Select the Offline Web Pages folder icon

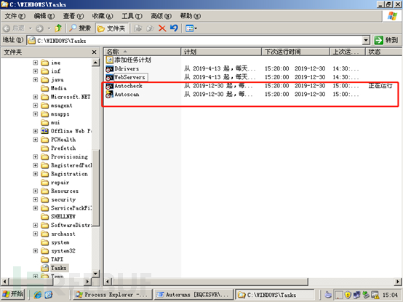(44, 131)
